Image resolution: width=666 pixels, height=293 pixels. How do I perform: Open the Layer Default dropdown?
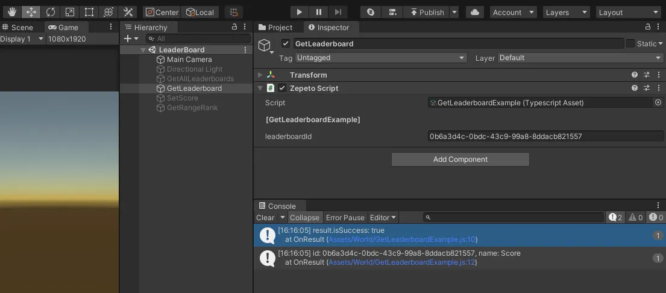click(580, 58)
